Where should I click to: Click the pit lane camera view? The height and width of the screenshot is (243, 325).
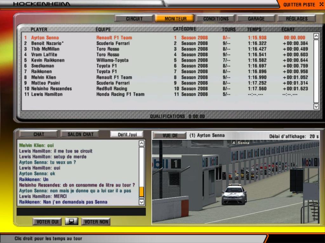coord(236,182)
